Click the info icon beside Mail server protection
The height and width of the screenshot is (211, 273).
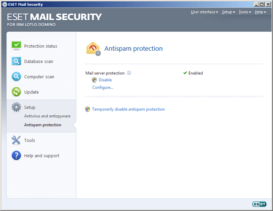129,73
